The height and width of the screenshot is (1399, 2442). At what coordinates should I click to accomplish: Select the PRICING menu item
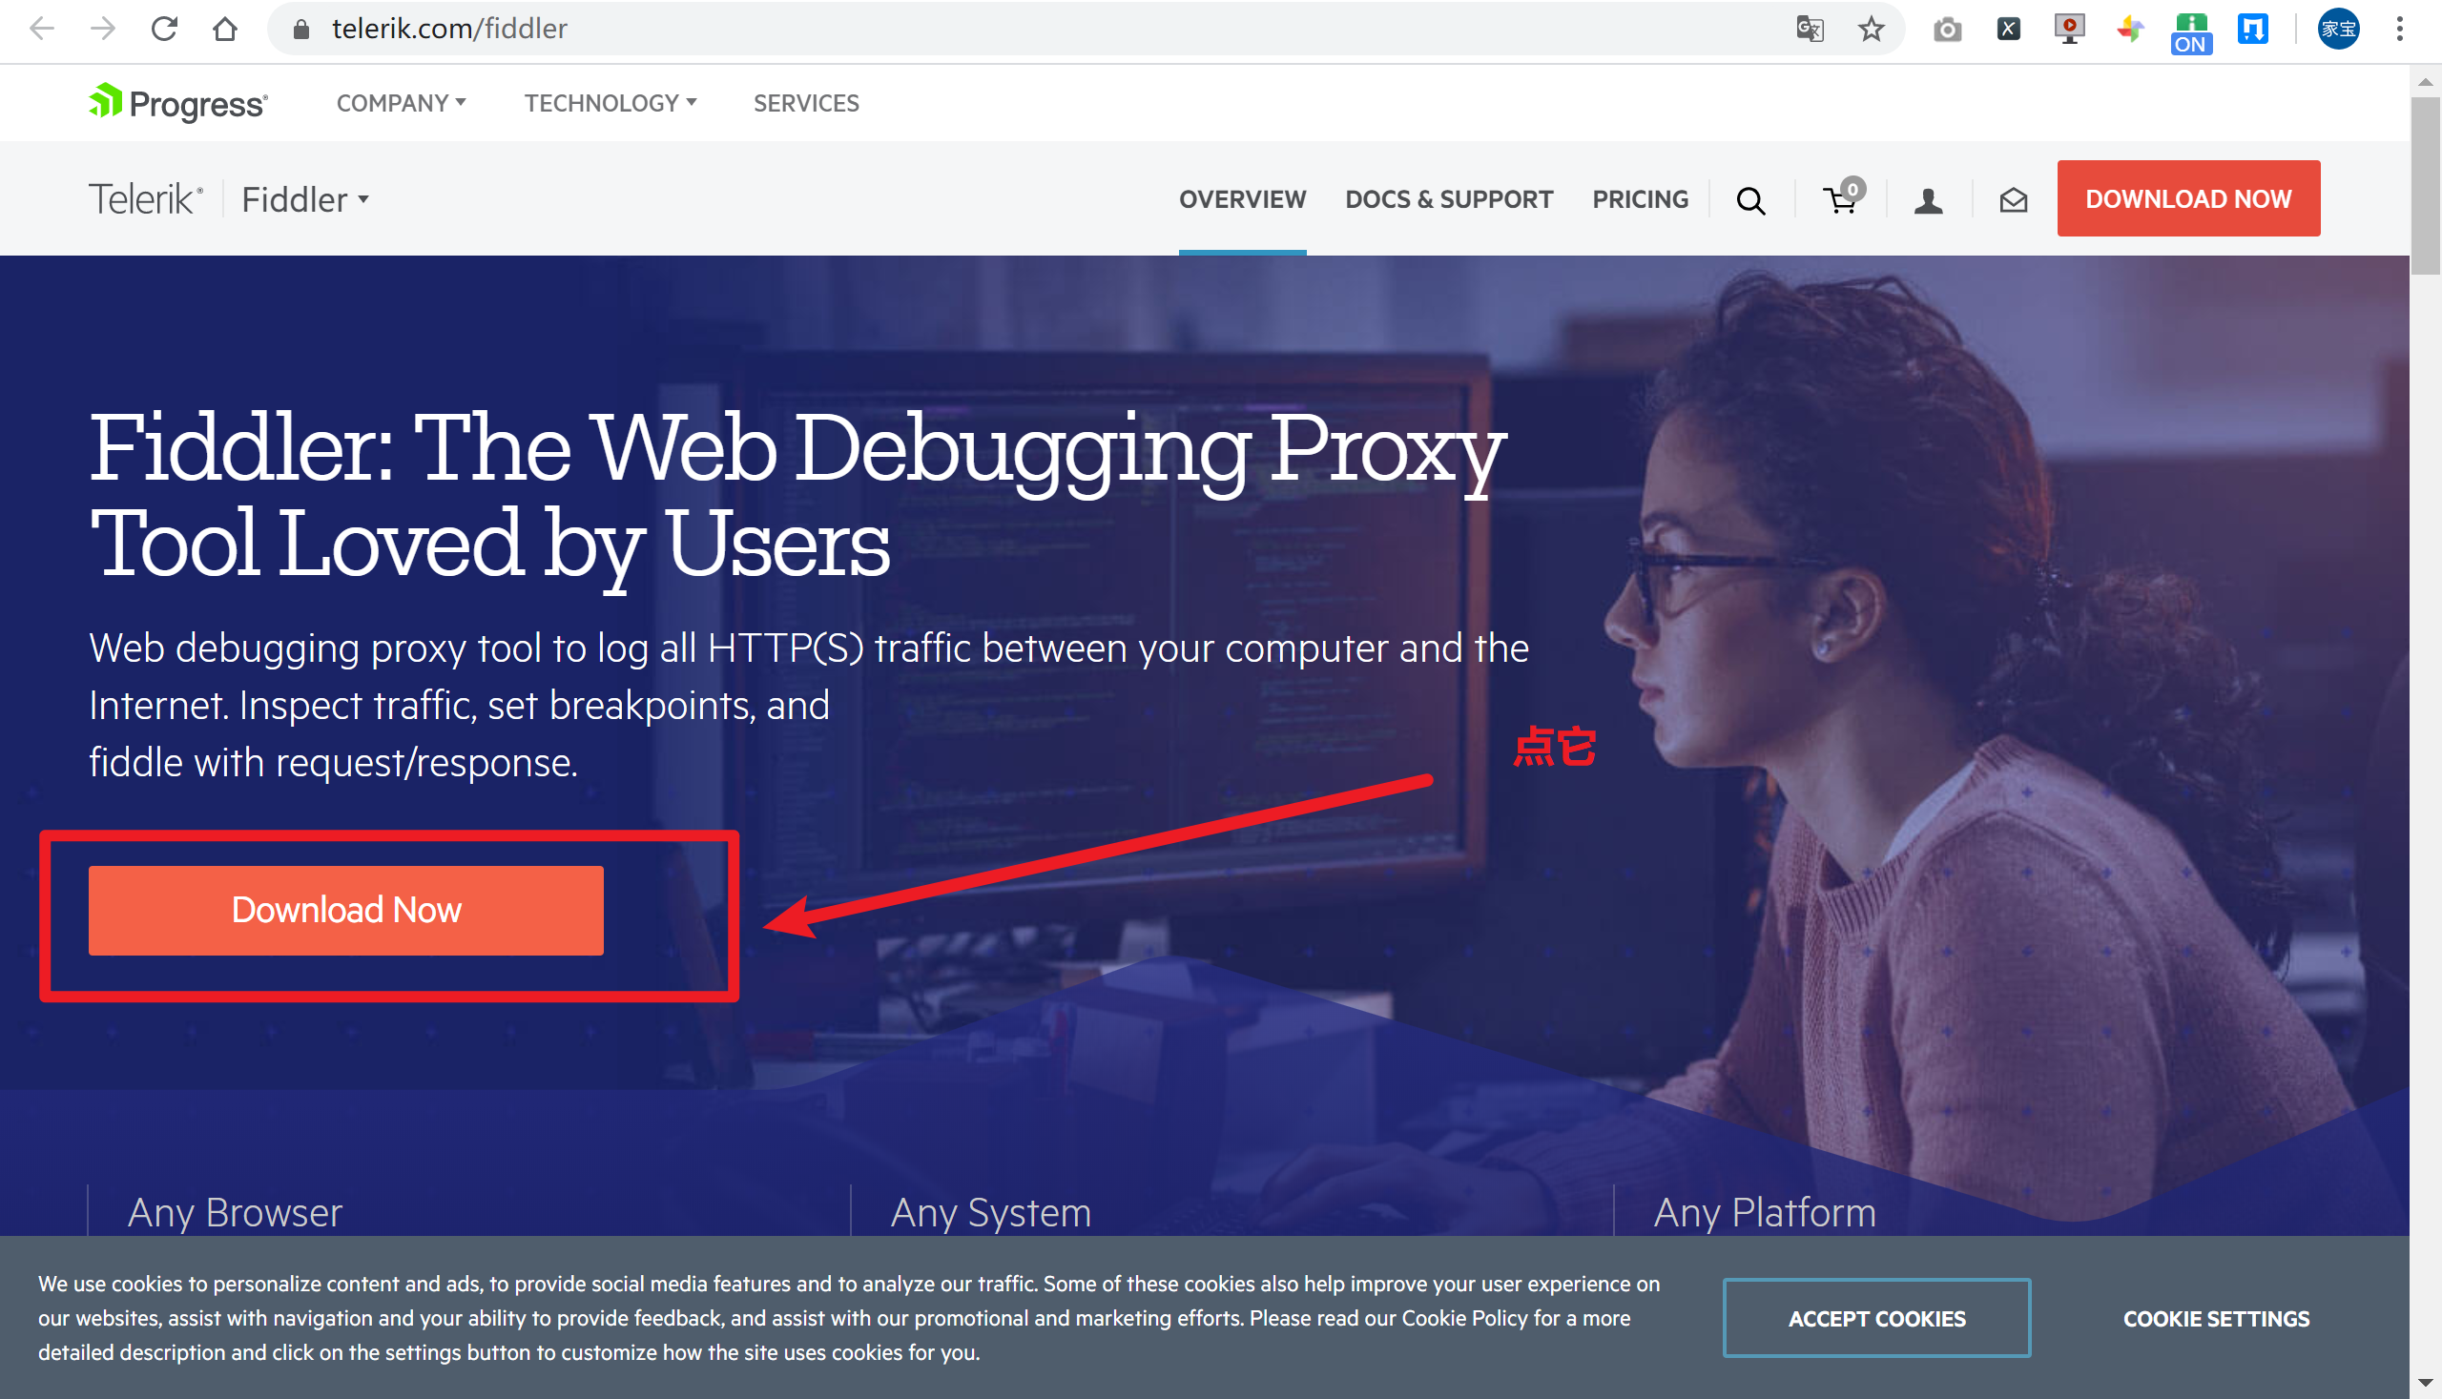1641,198
